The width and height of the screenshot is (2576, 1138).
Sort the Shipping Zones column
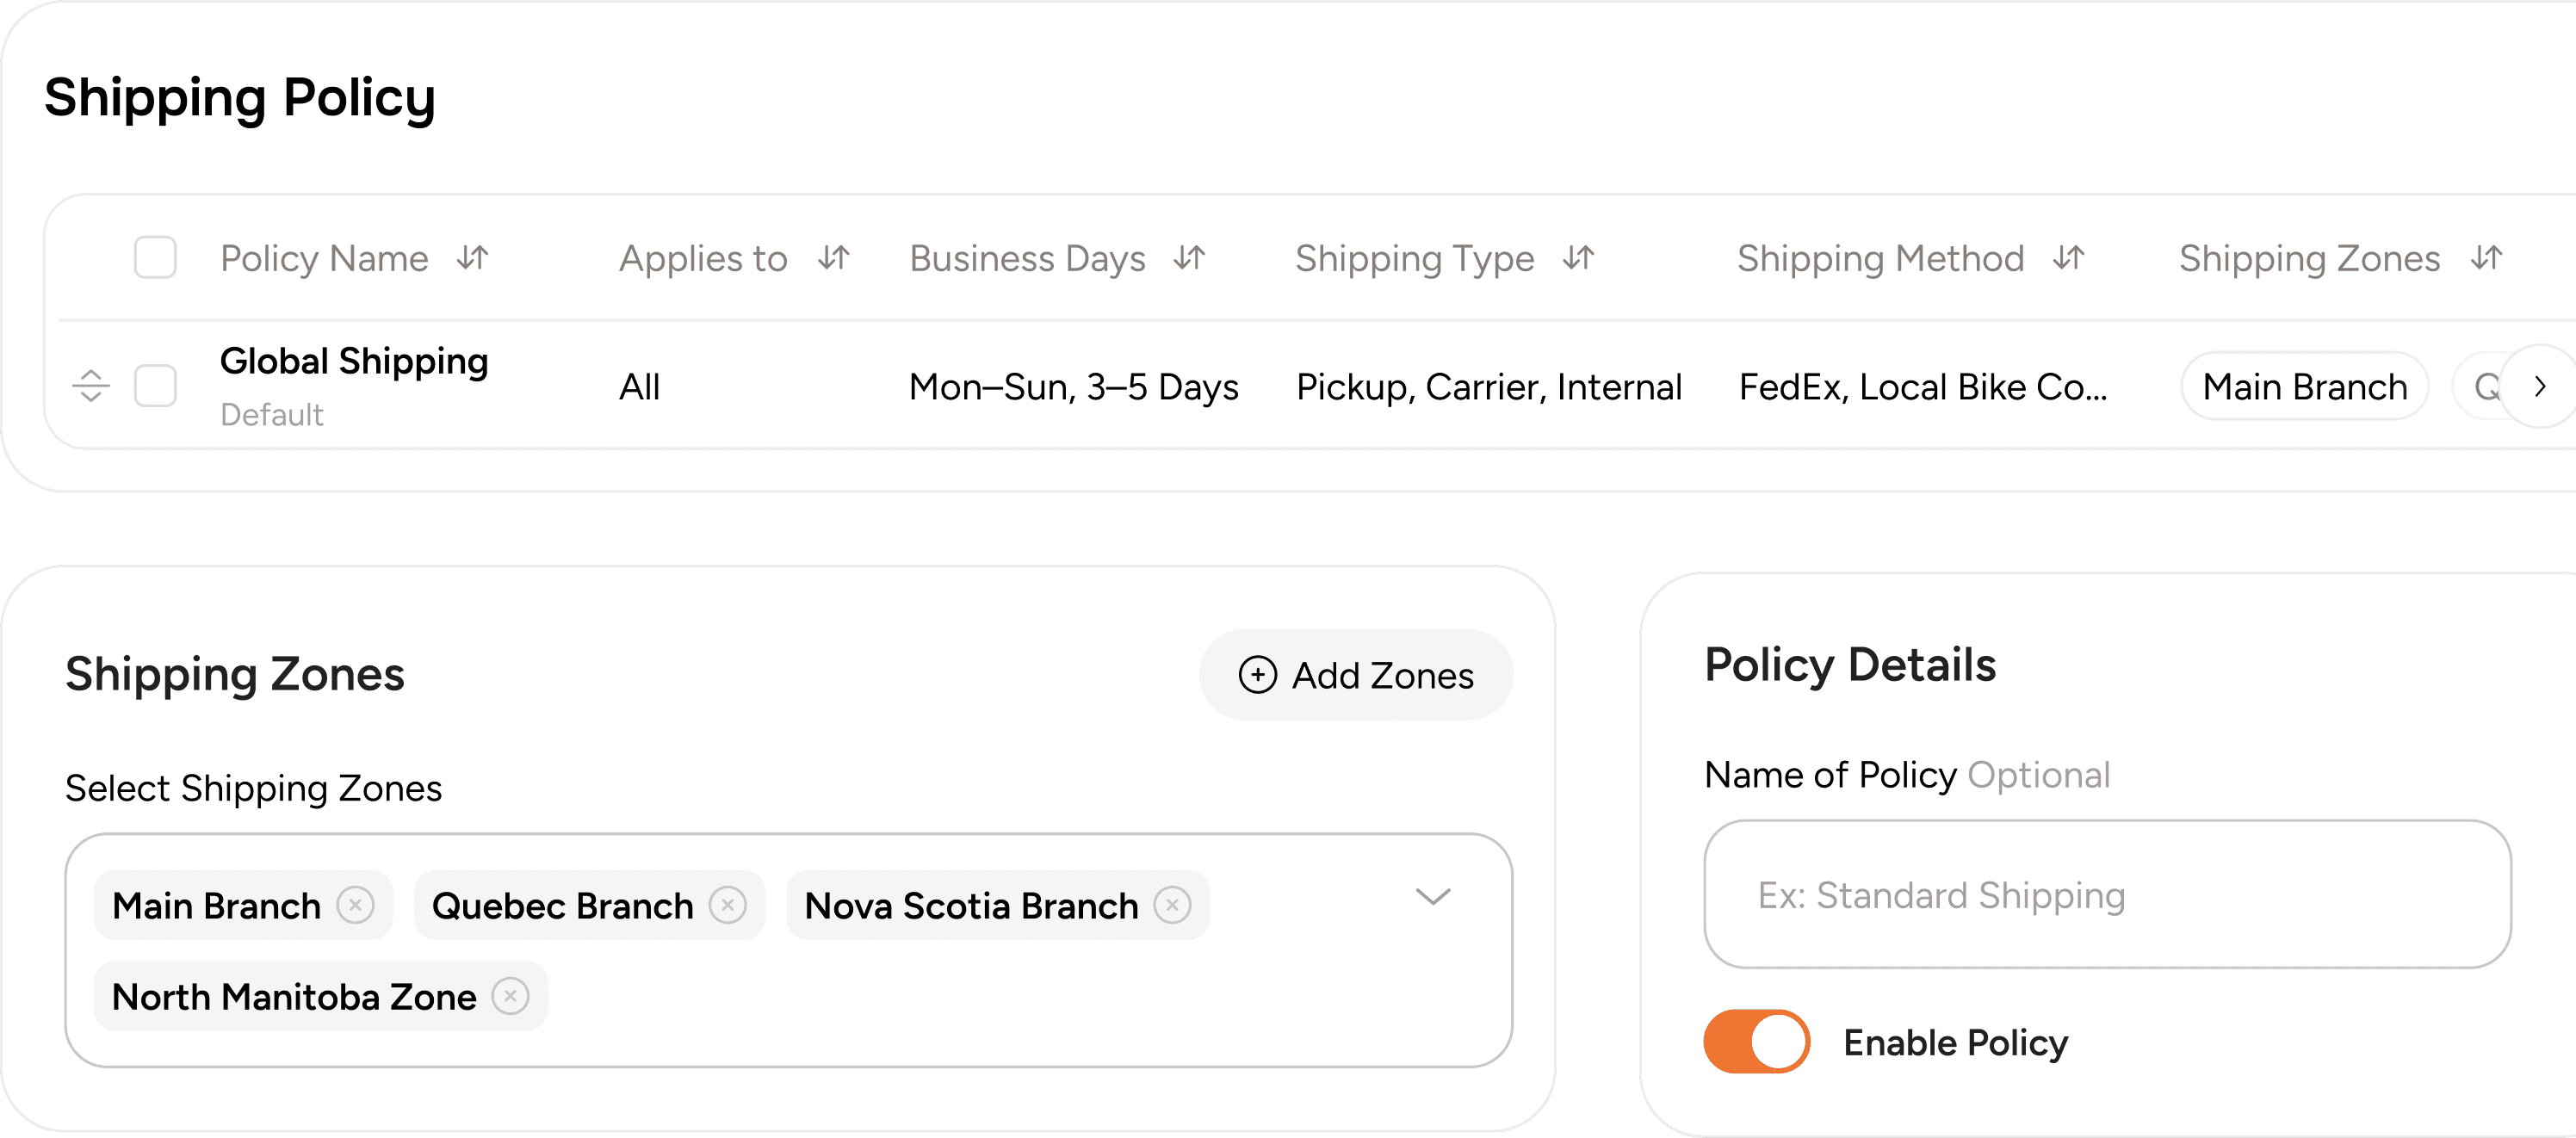2487,258
